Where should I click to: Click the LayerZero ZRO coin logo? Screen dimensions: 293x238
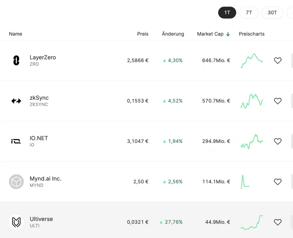pyautogui.click(x=16, y=61)
